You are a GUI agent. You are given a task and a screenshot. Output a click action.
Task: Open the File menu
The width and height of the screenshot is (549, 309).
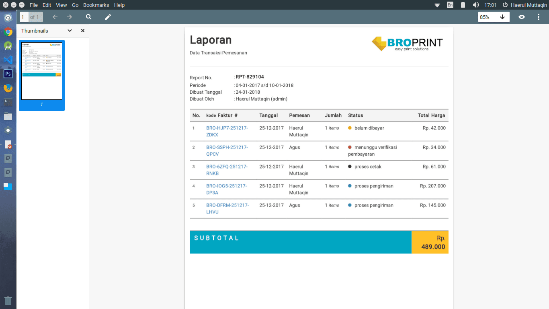click(34, 5)
